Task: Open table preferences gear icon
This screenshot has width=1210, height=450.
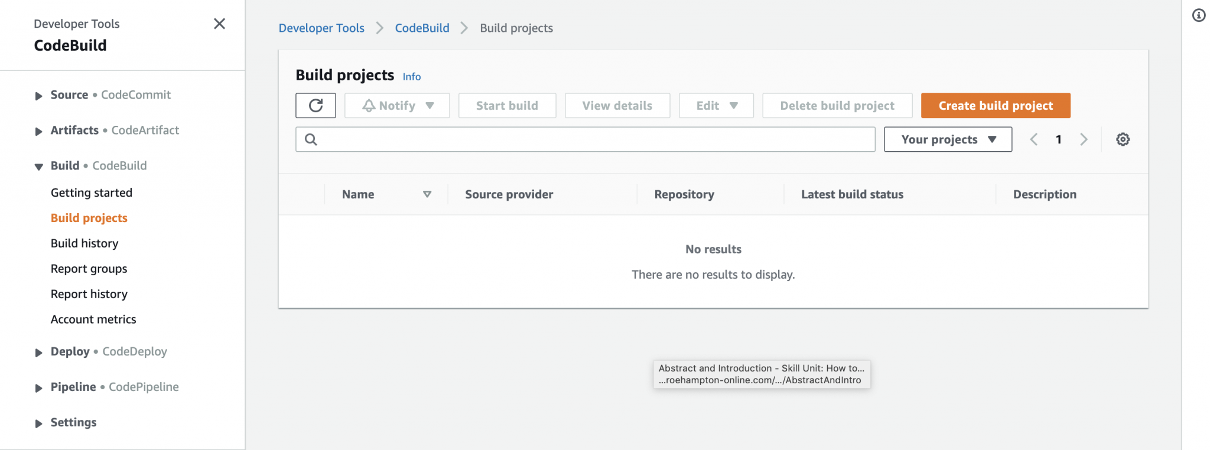Action: (1123, 139)
